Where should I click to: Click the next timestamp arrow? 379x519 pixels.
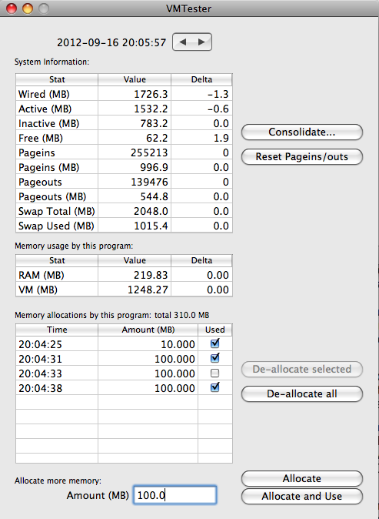coord(201,42)
